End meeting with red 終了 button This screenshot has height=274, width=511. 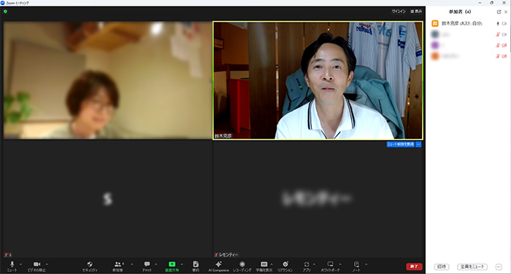tap(414, 267)
